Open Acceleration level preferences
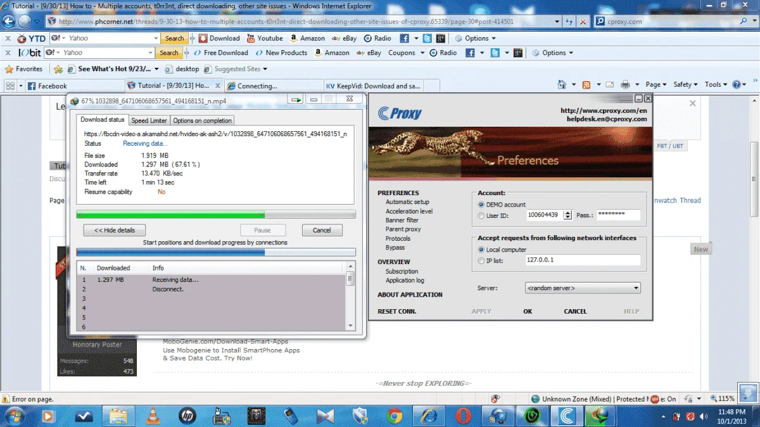 click(409, 211)
